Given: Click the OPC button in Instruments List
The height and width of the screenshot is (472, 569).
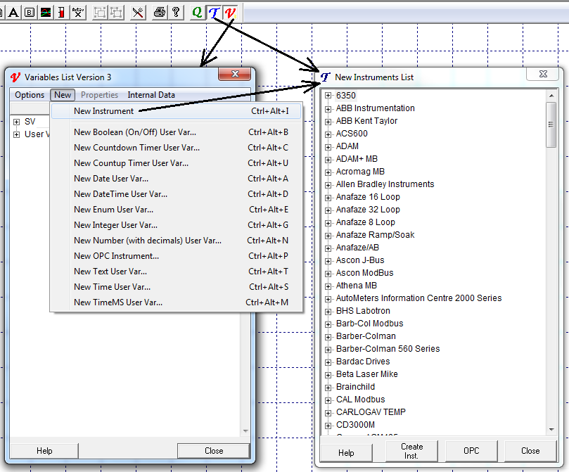Looking at the screenshot, I should coord(471,451).
